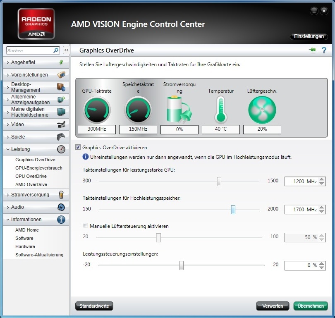Decrease memory clock with down arrow

click(321, 212)
